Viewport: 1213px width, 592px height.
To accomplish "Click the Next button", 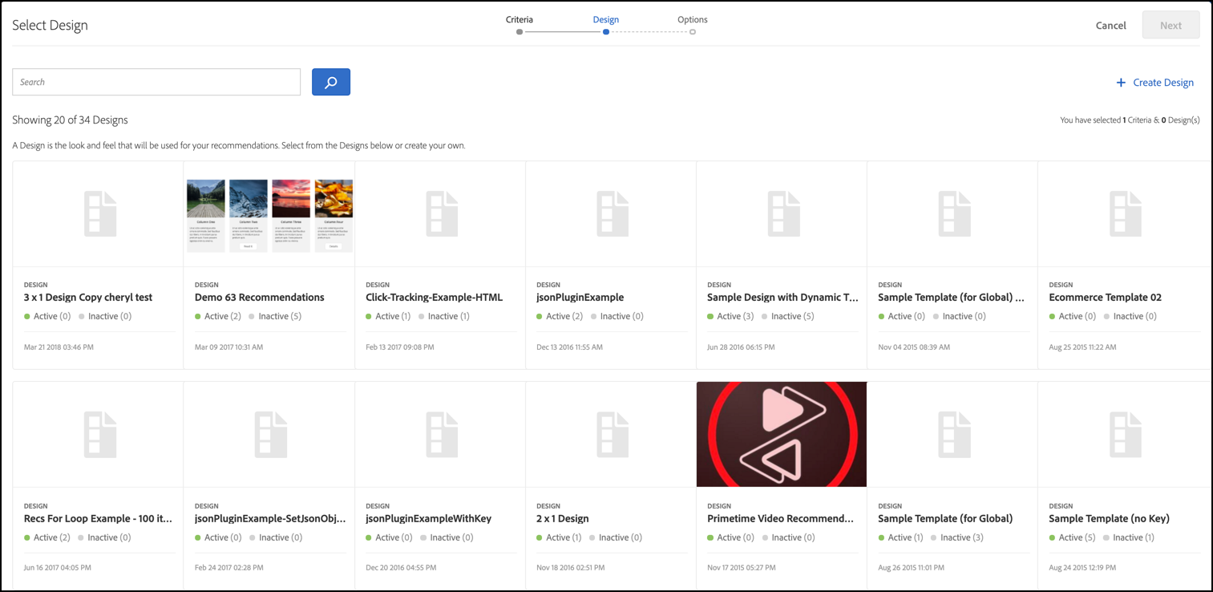I will [1171, 25].
